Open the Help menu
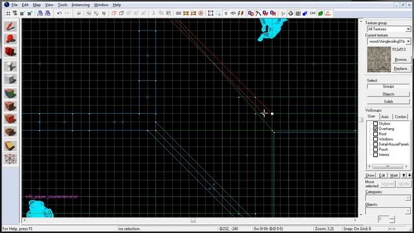Screen dimensions: 414x233 (116, 5)
